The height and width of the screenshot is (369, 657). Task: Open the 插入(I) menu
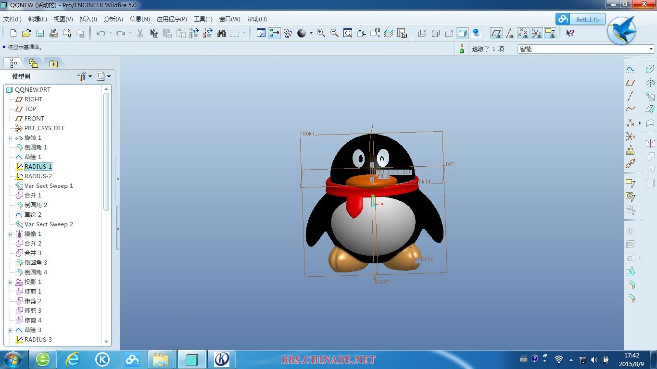(x=88, y=19)
